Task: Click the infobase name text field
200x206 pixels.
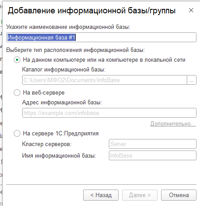Action: click(101, 37)
